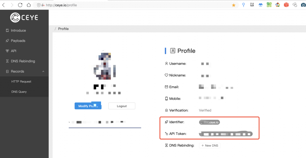Click the Verification lock icon
The image size is (306, 158).
coord(166,110)
